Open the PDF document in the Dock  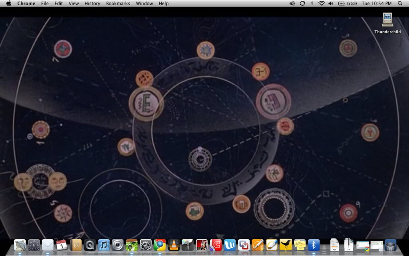coord(334,245)
